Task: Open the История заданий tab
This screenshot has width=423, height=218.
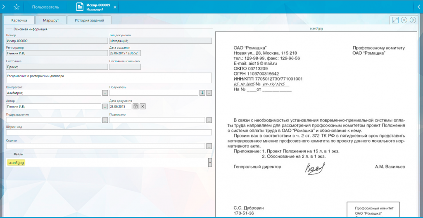Action: (89, 20)
